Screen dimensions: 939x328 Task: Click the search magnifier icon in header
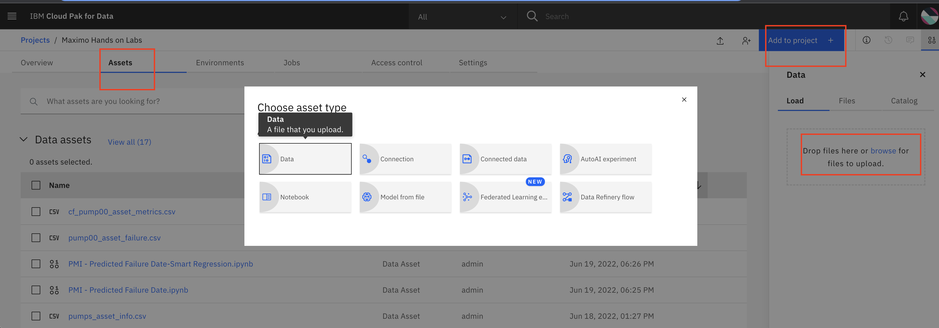pos(532,16)
